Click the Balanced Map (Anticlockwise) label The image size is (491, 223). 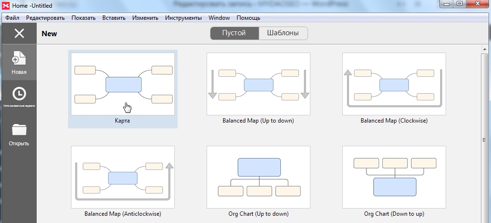123,214
